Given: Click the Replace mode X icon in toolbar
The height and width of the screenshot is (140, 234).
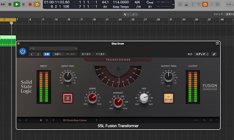Looking at the screenshot, I should pyautogui.click(x=180, y=4).
